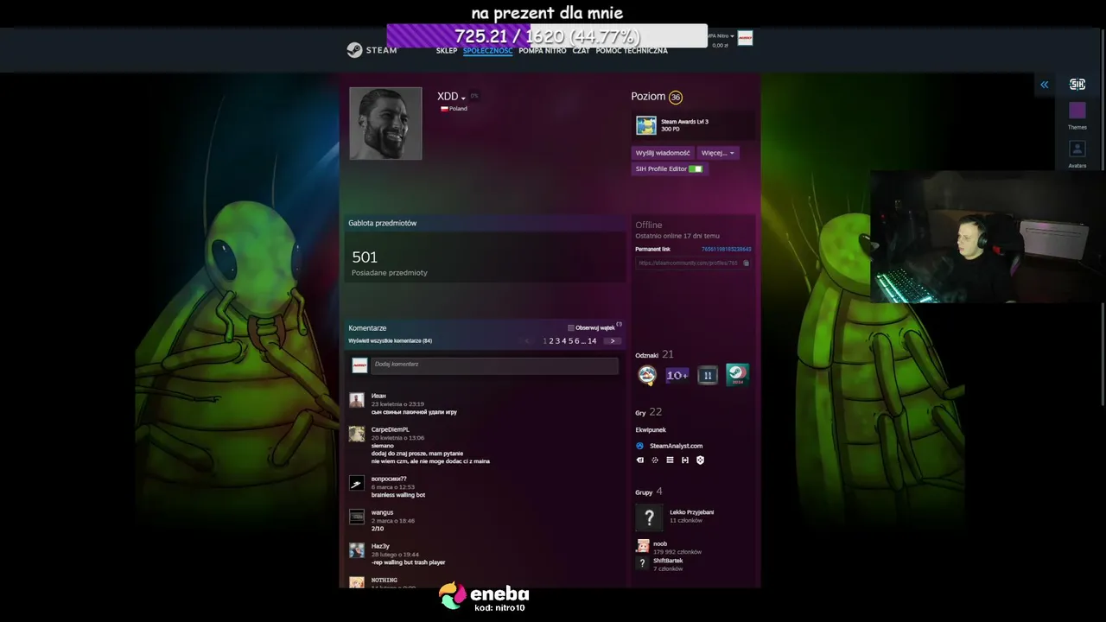Collapse the SIH side panel with double chevron
1106x622 pixels.
point(1045,85)
